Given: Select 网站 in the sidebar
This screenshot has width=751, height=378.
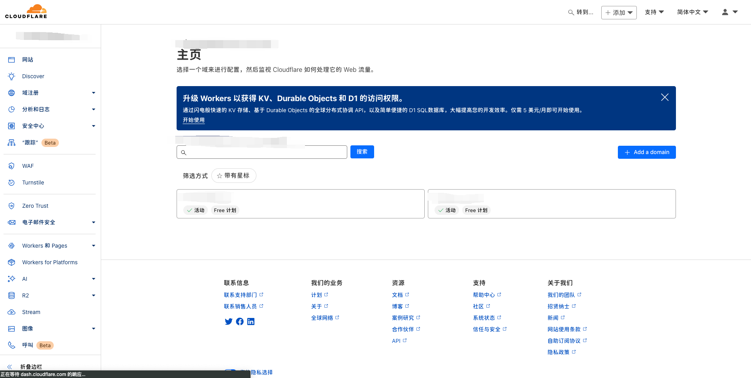Looking at the screenshot, I should click(x=28, y=60).
